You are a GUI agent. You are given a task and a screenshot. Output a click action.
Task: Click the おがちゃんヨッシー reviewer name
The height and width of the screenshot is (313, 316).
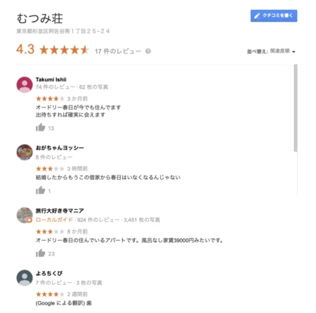point(60,148)
